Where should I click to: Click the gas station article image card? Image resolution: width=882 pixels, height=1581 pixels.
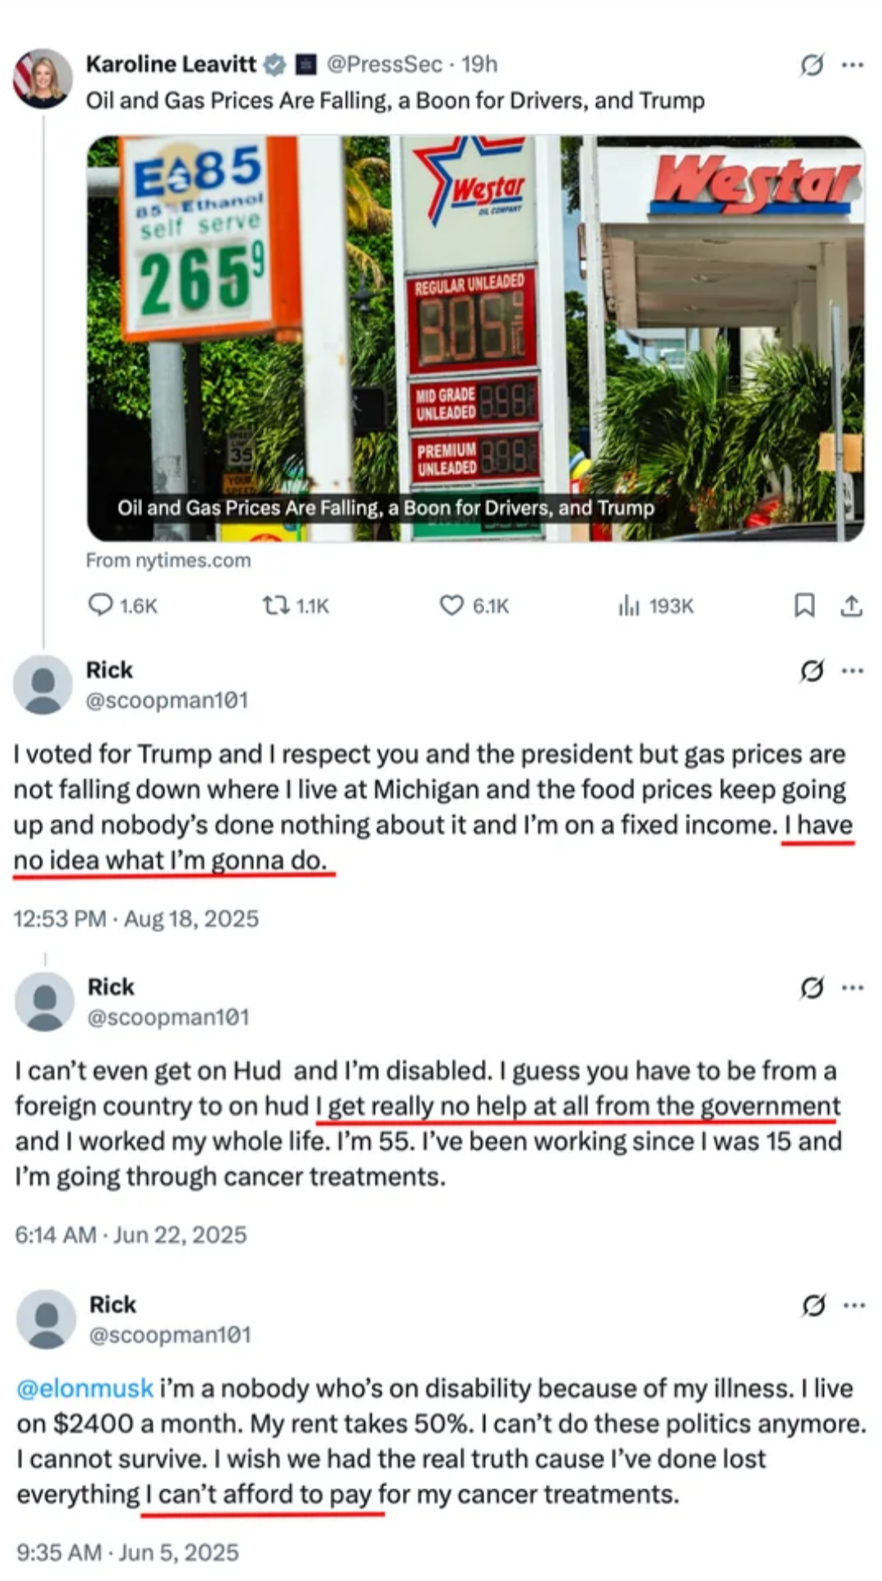pos(475,338)
